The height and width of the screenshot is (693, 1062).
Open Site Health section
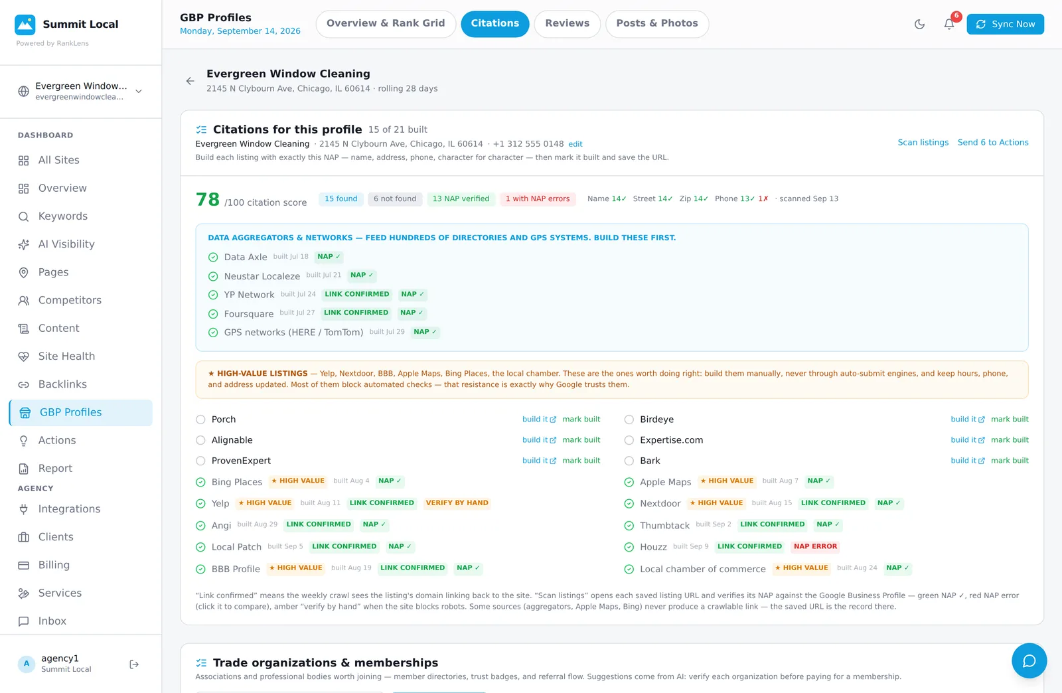[81, 356]
